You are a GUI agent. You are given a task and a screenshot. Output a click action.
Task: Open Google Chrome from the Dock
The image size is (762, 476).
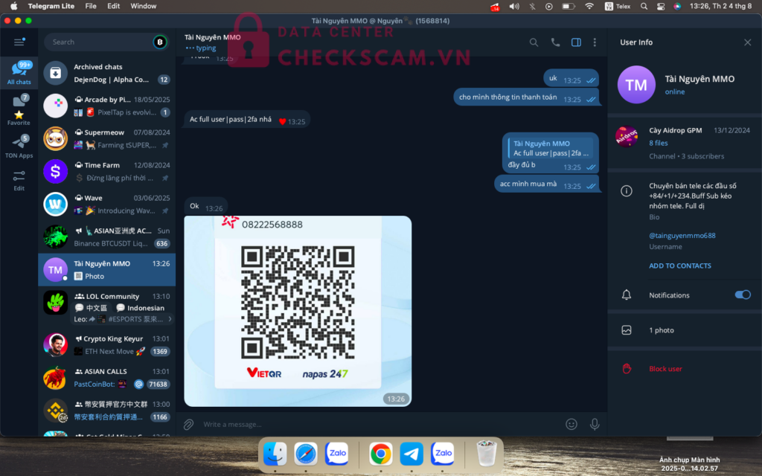(380, 454)
